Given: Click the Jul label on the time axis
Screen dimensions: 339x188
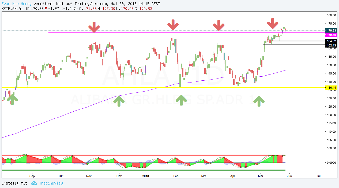Looking at the screenshot, I should 318,176.
